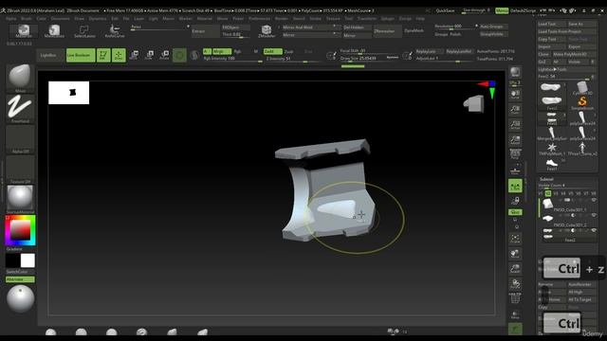Toggle visibility eye of PM3D_Cube3D1_1 subtool
Screen dimensions: 607x341
pos(594,200)
